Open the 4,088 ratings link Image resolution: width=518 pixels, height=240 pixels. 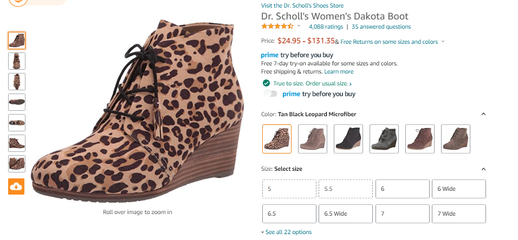tap(326, 26)
